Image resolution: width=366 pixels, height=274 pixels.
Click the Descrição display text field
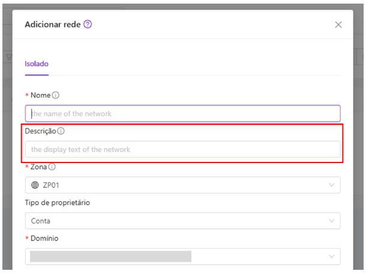[x=183, y=149]
